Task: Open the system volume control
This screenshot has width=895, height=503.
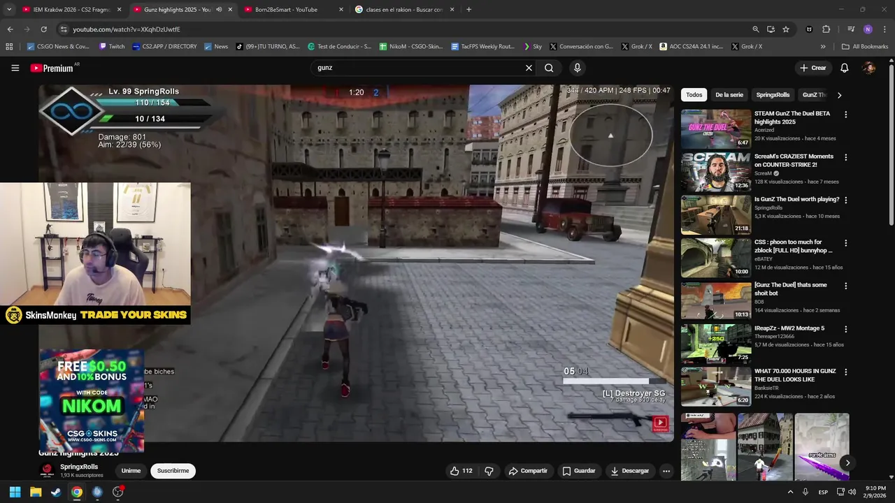Action: coord(851,492)
